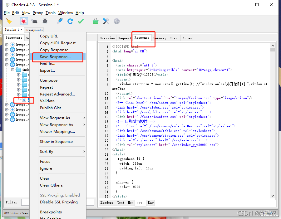The image size is (281, 219).
Task: Open the gear settings icon
Action: pyautogui.click(x=117, y=21)
